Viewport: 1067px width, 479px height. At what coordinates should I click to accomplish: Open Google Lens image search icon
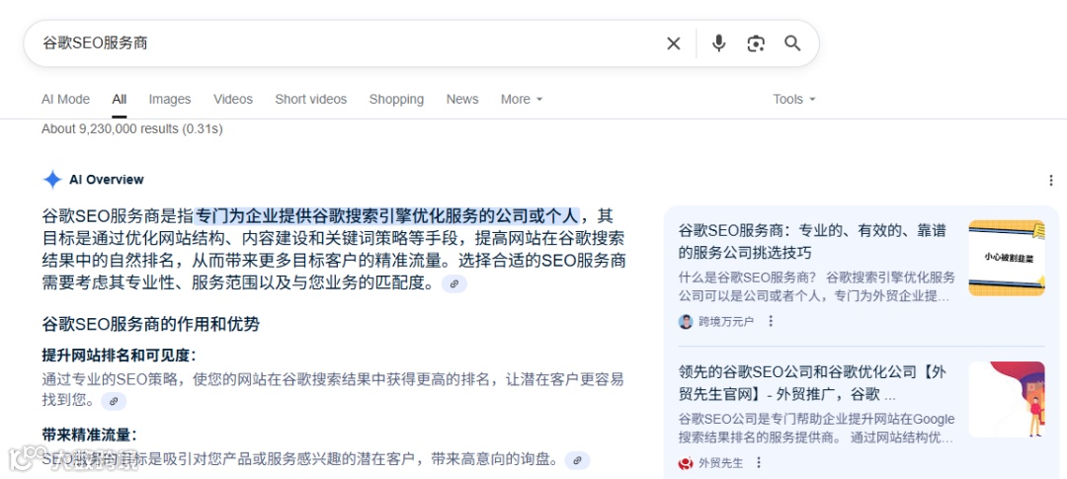tap(756, 43)
